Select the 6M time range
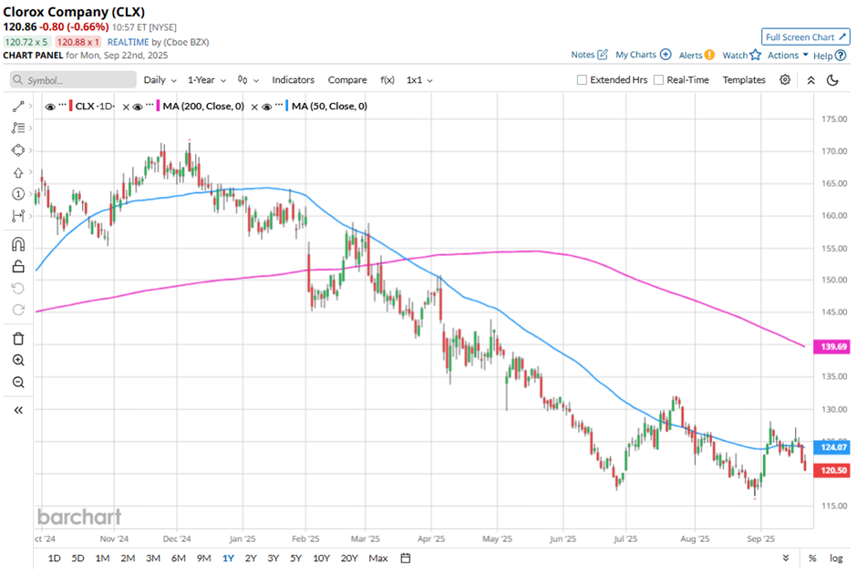This screenshot has width=857, height=573. point(178,558)
